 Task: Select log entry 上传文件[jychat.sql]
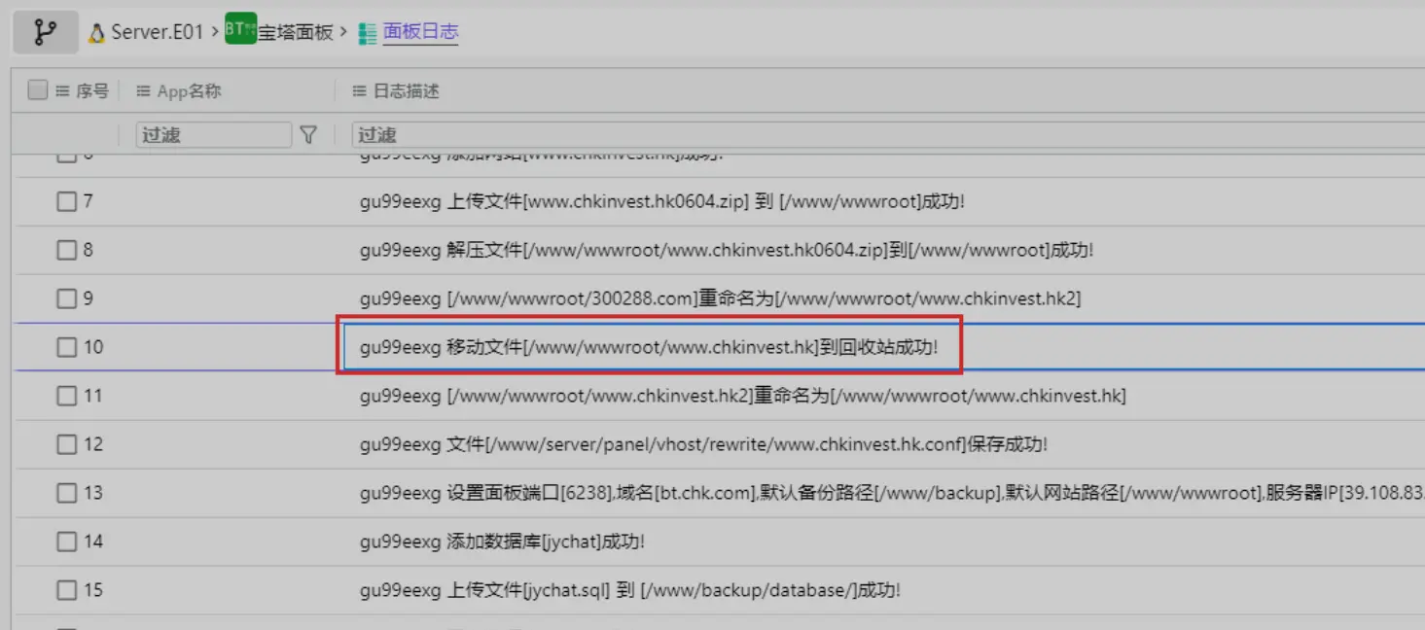pos(629,590)
